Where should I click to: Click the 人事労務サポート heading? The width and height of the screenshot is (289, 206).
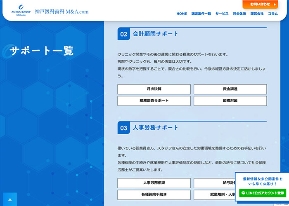tap(156, 128)
